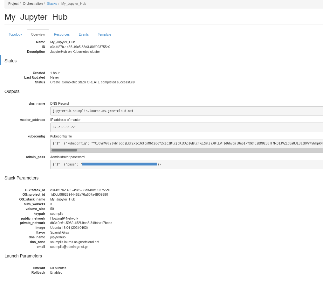Click inside the DNS Record output box
Viewport: 323px width, 281px height.
coord(186,111)
